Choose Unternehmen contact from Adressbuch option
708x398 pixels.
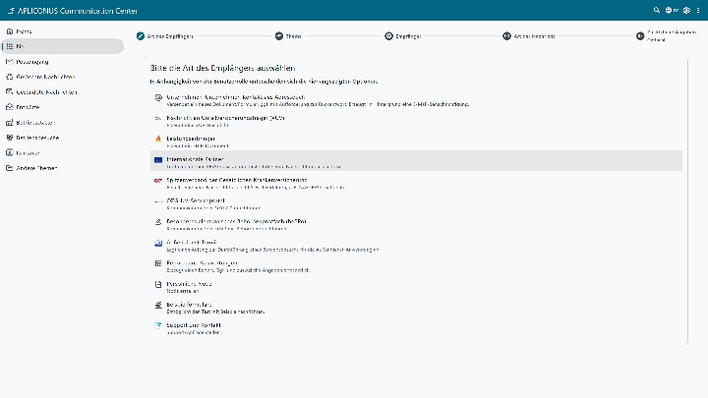(416, 100)
